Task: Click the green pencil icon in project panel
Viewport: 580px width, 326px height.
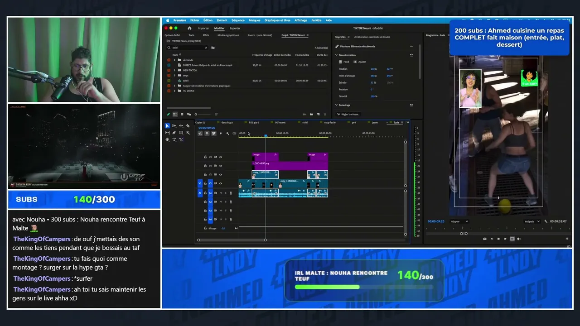Action: pos(169,114)
